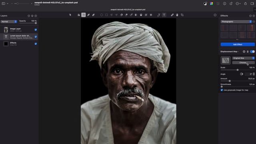Toggle the left sidebar button

click(3, 4)
